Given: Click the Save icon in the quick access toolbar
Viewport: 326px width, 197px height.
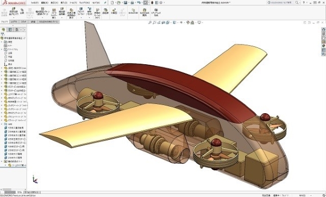Looking at the screenshot, I should click(126, 3).
